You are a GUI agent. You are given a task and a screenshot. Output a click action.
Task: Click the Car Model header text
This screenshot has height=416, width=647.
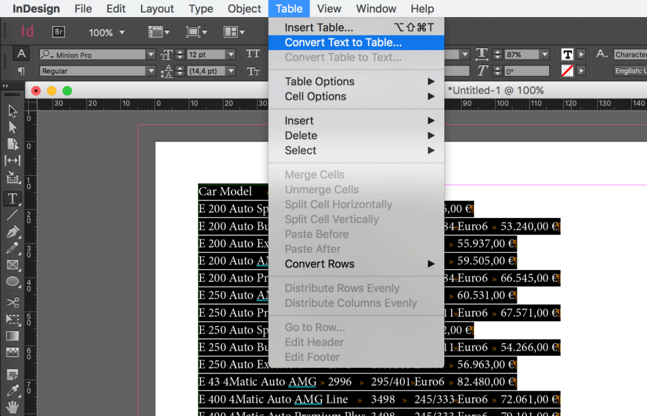[226, 192]
